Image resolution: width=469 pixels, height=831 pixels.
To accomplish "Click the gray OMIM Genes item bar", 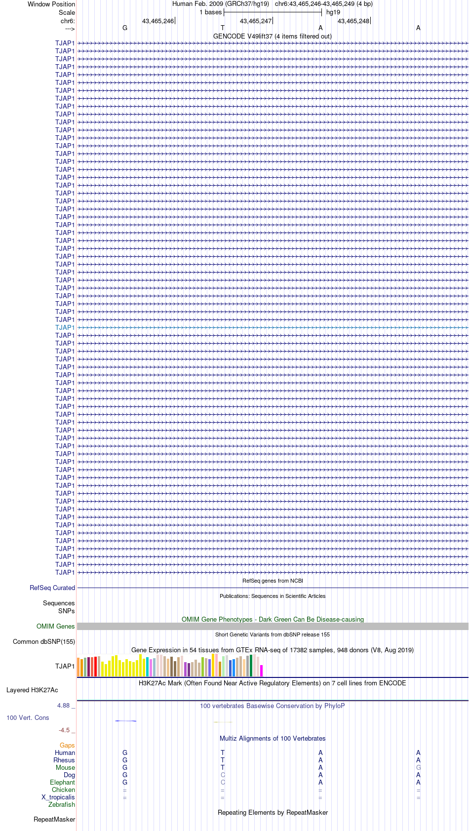I will [x=273, y=626].
